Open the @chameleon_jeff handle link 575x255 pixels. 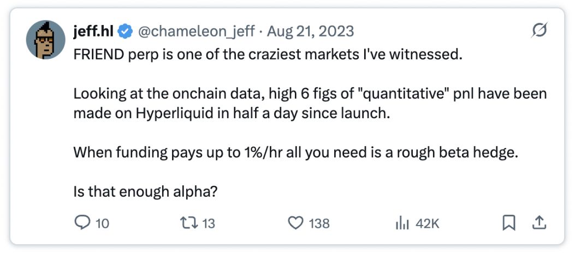pyautogui.click(x=196, y=32)
